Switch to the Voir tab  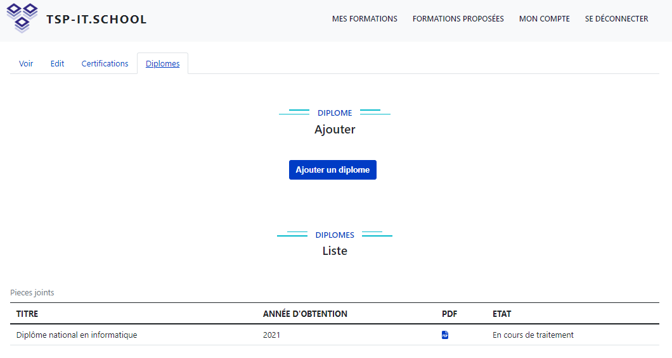(x=26, y=63)
